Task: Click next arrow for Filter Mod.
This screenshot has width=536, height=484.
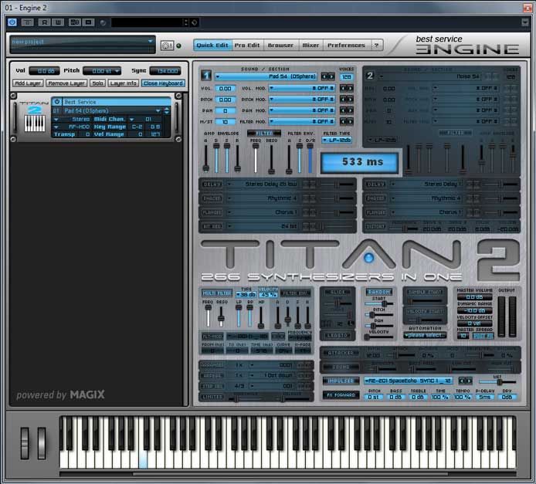Action: pyautogui.click(x=350, y=121)
